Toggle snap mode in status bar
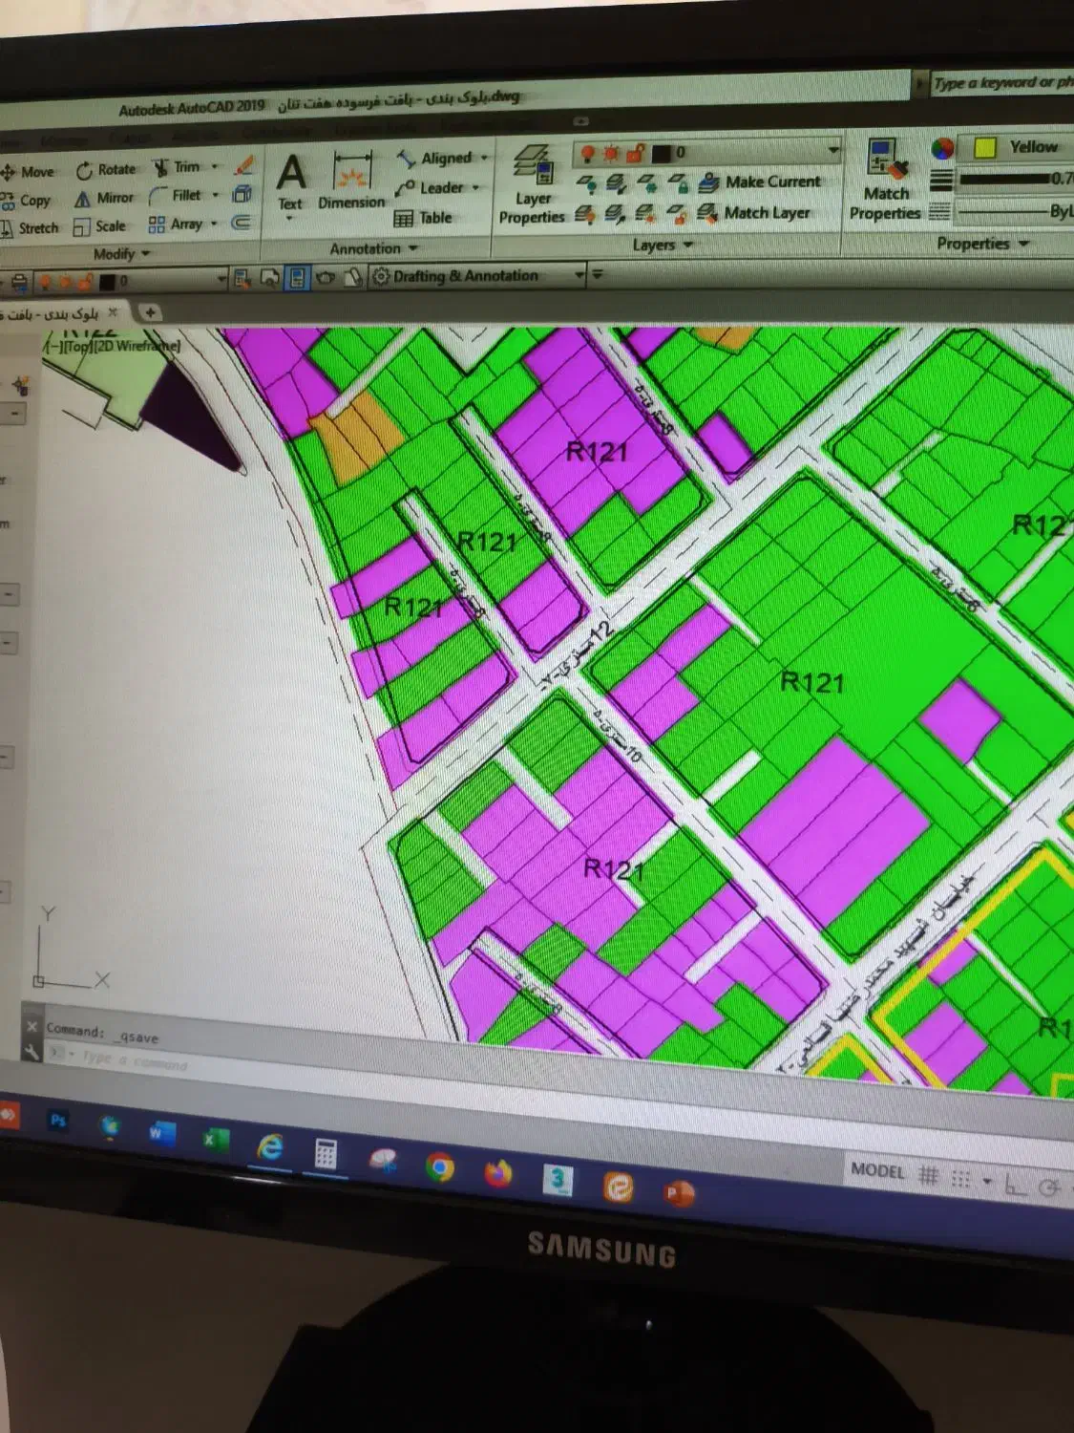The height and width of the screenshot is (1433, 1074). click(960, 1180)
